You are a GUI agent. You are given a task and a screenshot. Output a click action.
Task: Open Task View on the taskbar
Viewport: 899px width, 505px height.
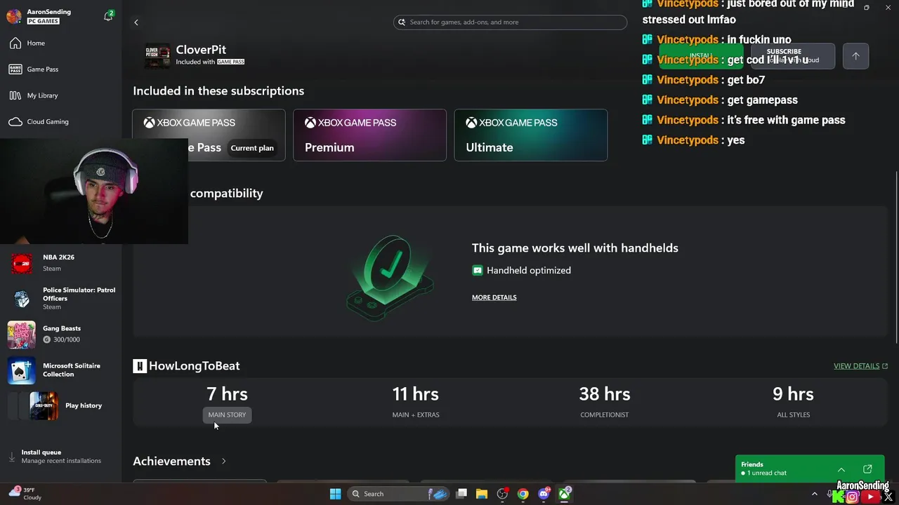coord(461,494)
